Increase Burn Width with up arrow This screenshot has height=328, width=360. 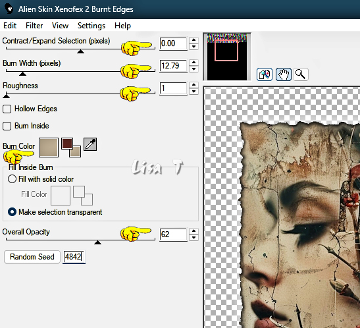click(193, 63)
